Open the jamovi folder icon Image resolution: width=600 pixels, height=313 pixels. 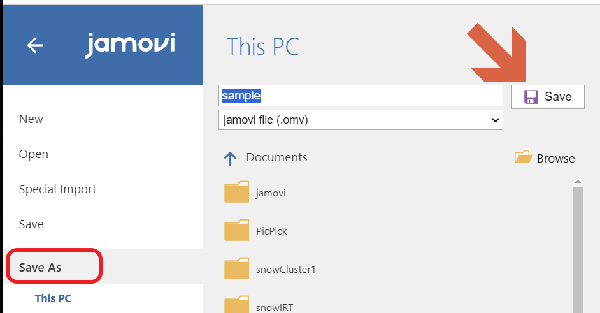click(x=236, y=192)
